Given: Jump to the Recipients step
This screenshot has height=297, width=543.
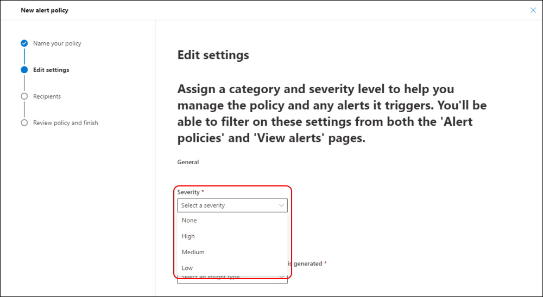Looking at the screenshot, I should pos(47,96).
